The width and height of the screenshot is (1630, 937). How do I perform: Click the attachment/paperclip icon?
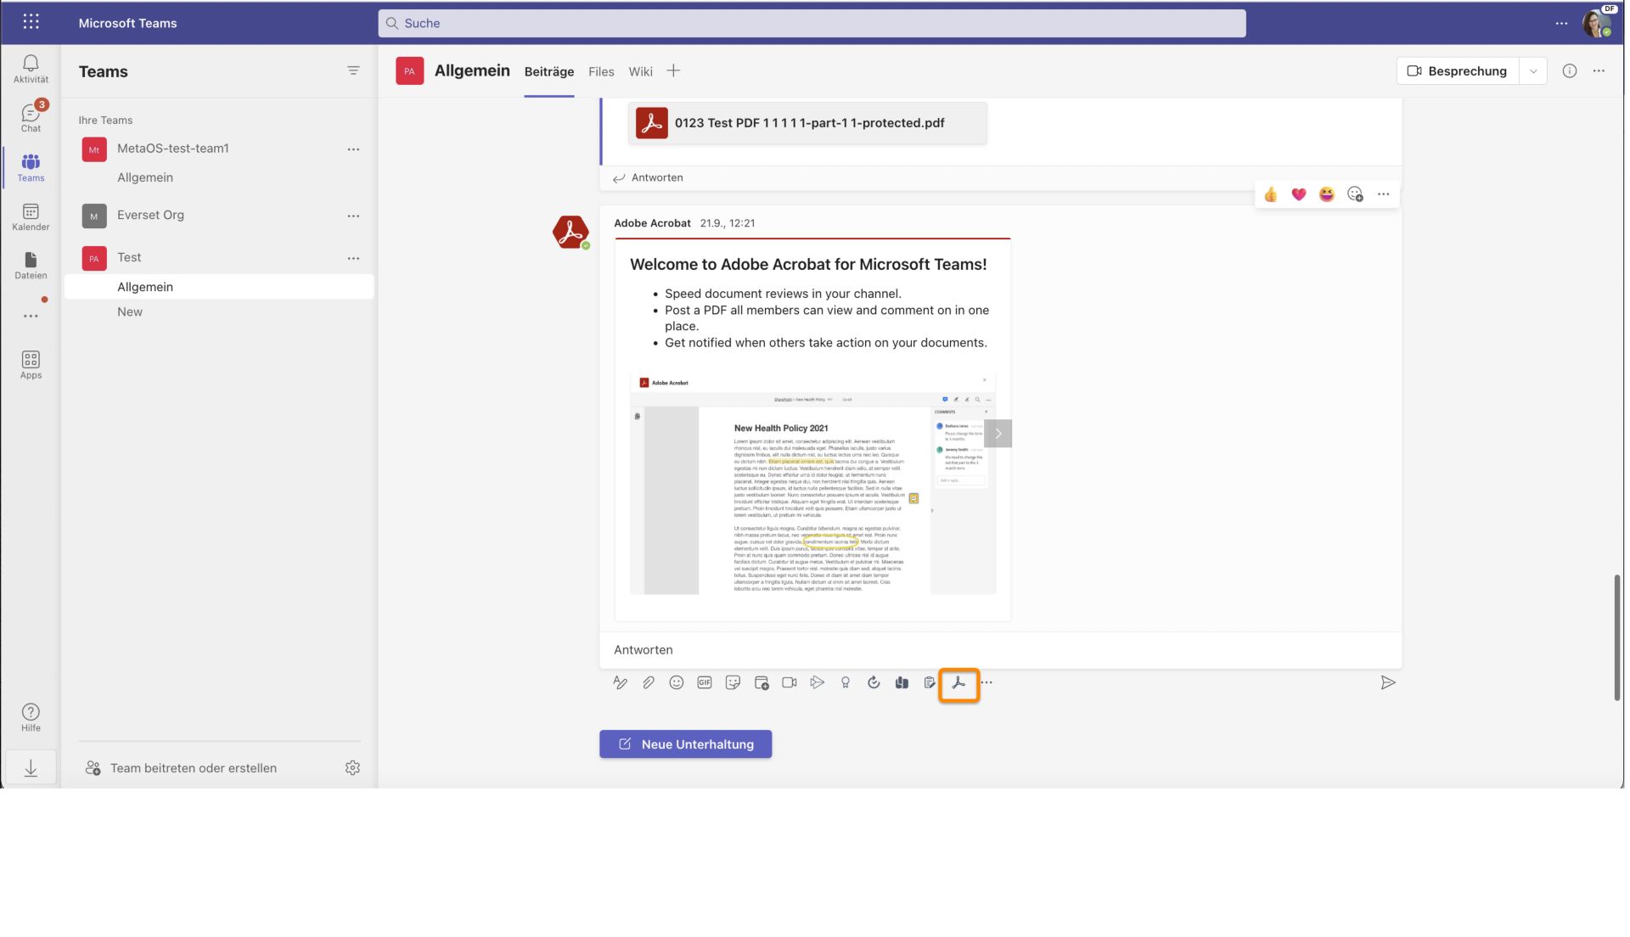pyautogui.click(x=649, y=683)
